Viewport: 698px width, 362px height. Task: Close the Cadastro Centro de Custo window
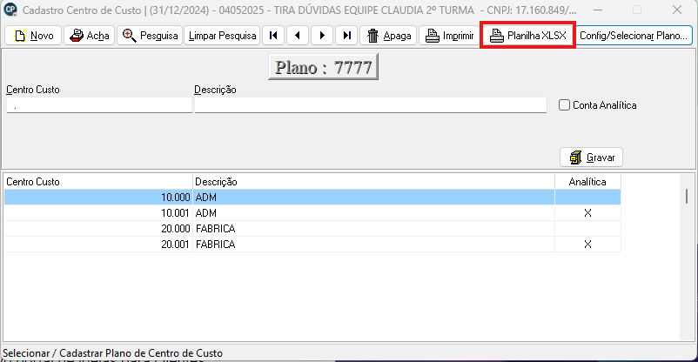(677, 10)
